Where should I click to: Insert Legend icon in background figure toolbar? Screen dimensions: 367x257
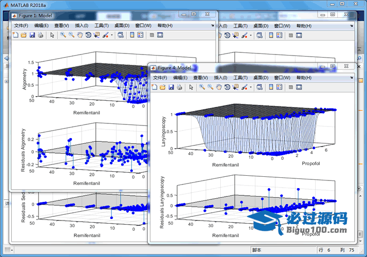click(279, 35)
